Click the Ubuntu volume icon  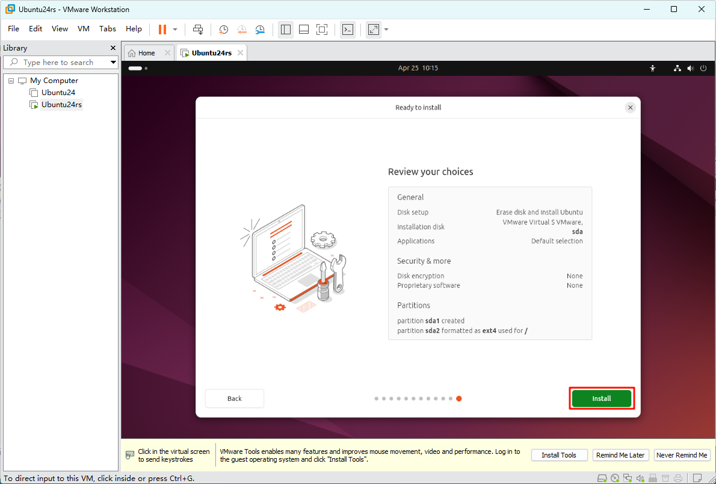(691, 68)
